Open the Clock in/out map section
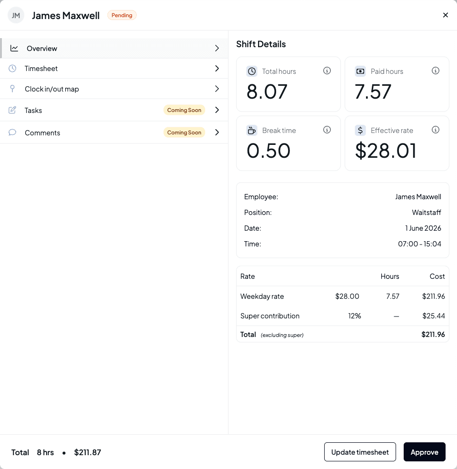The image size is (457, 469). [x=114, y=89]
